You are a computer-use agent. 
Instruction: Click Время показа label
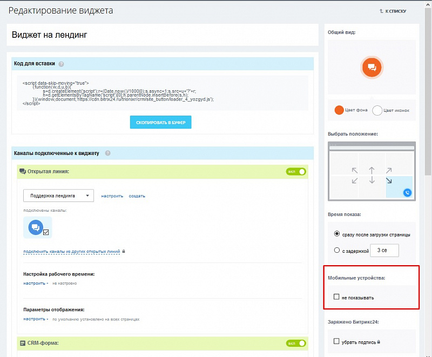point(345,214)
